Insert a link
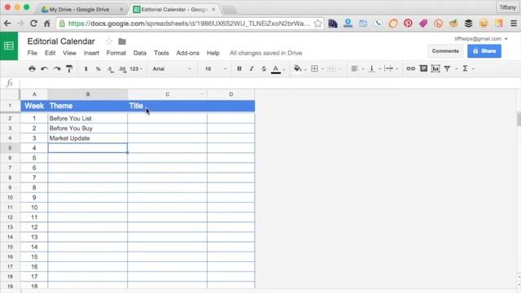Image resolution: width=521 pixels, height=293 pixels. [x=410, y=68]
